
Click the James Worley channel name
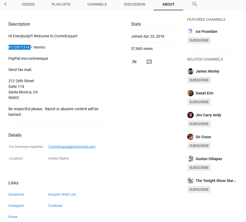click(207, 71)
